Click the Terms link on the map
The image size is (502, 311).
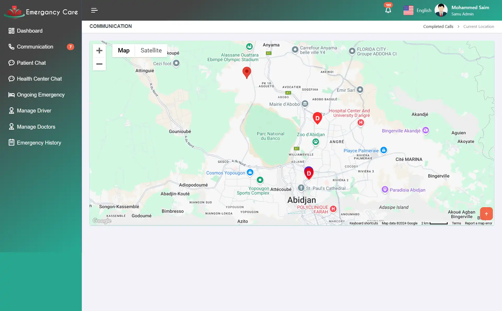pyautogui.click(x=456, y=223)
